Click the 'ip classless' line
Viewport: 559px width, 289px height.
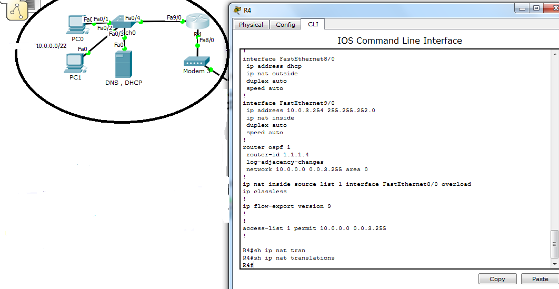[x=265, y=192]
